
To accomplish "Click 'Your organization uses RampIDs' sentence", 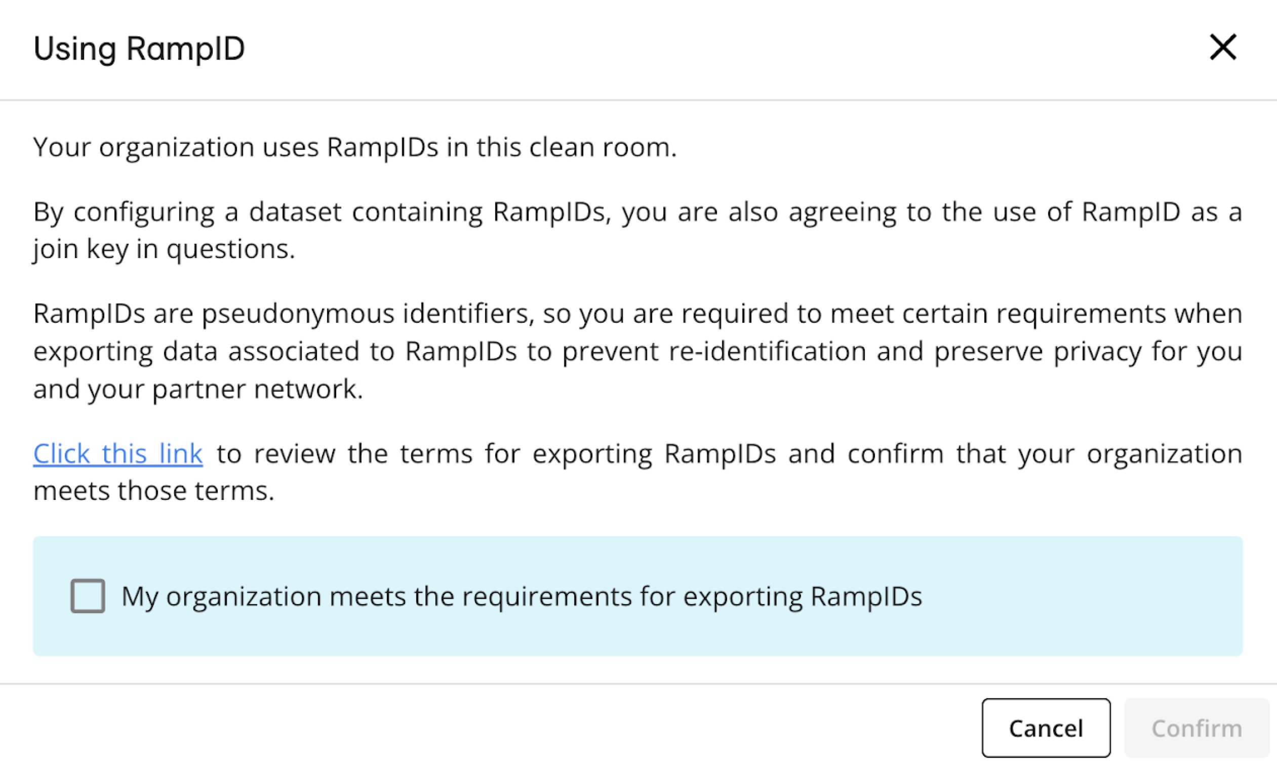I will 354,147.
